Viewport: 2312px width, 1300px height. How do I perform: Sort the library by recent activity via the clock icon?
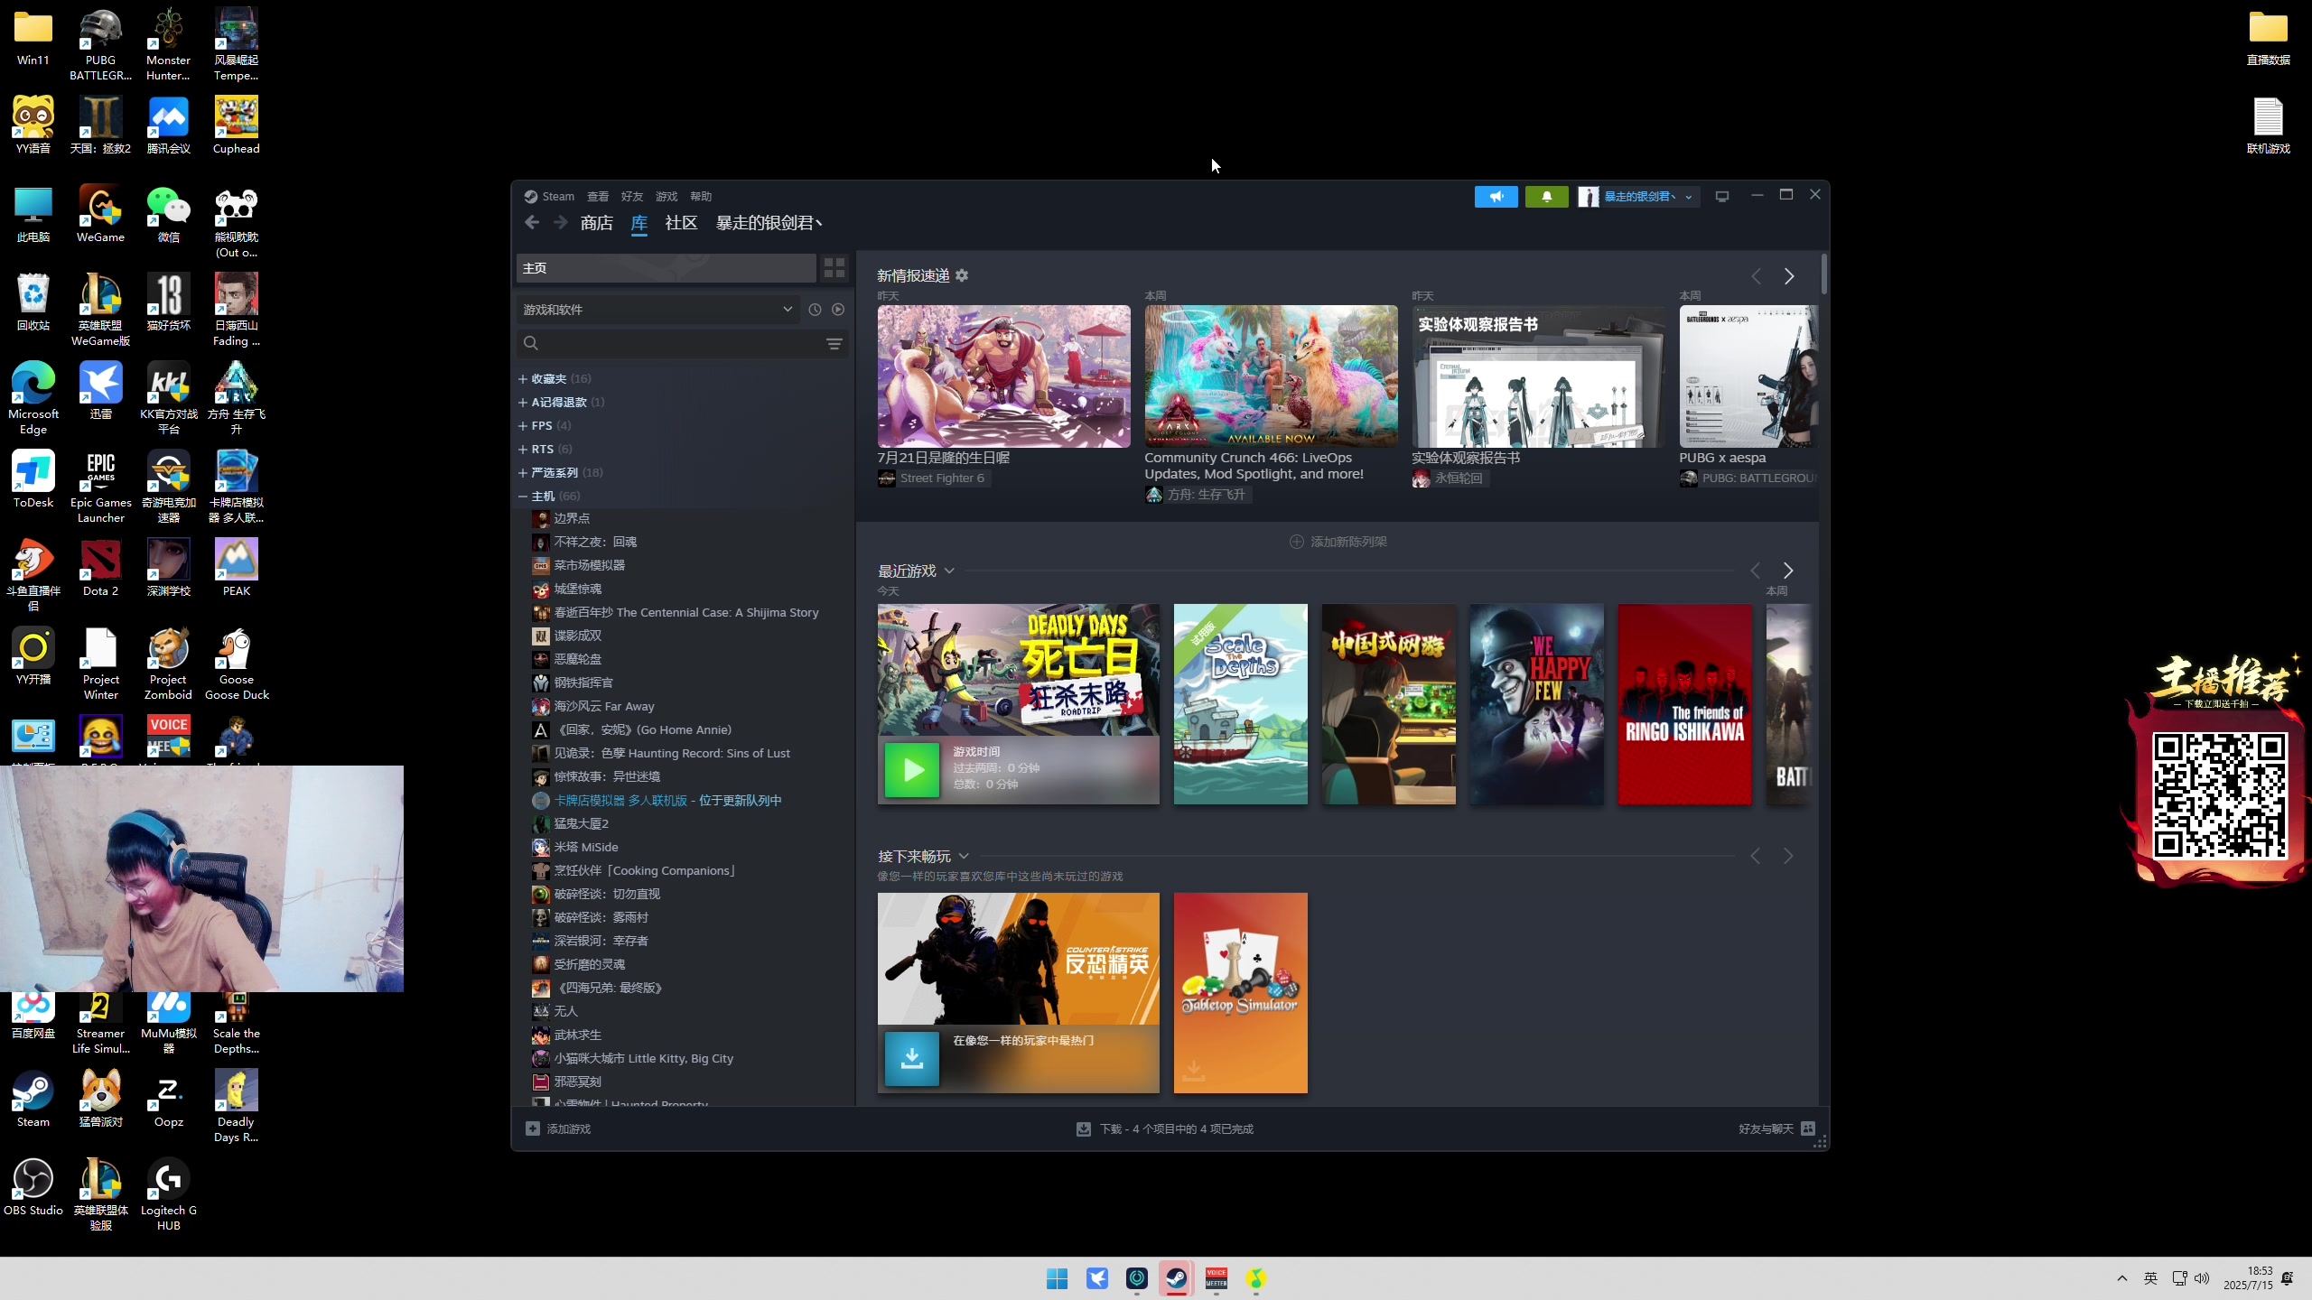[815, 310]
